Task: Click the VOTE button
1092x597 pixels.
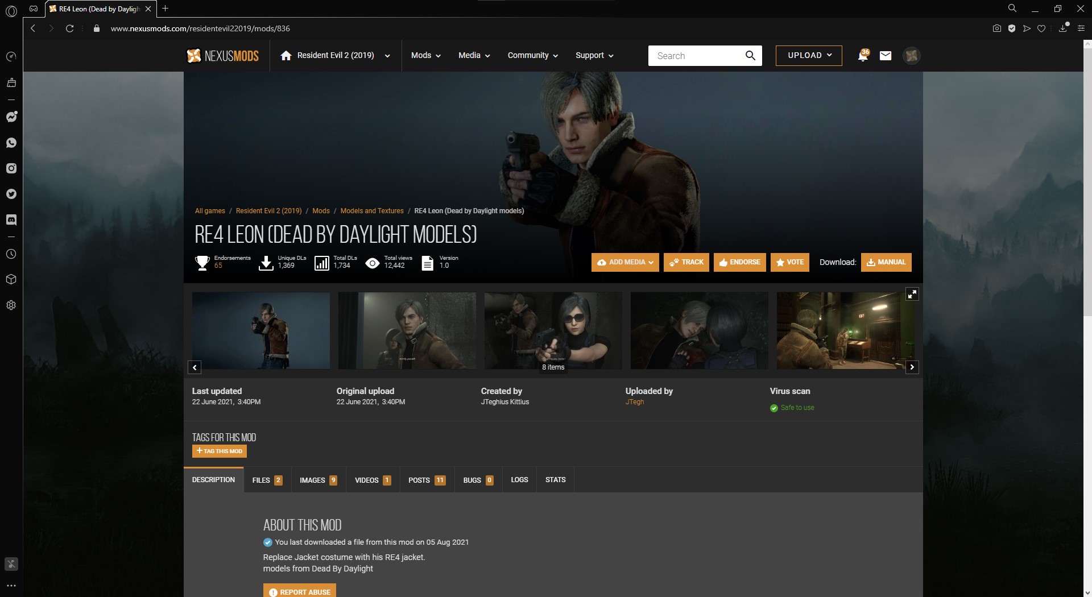Action: click(x=790, y=262)
